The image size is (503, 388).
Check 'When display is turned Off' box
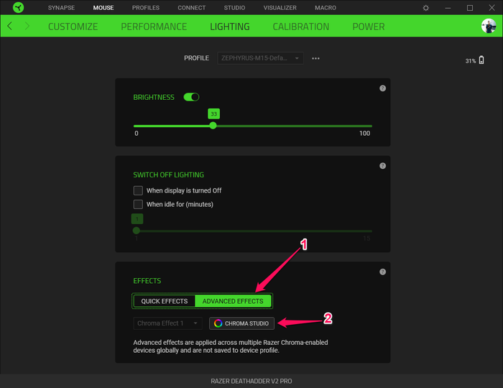[138, 190]
